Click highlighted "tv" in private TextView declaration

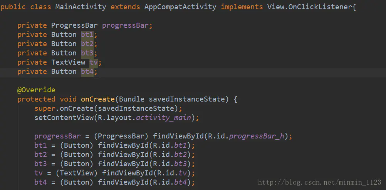(94, 62)
